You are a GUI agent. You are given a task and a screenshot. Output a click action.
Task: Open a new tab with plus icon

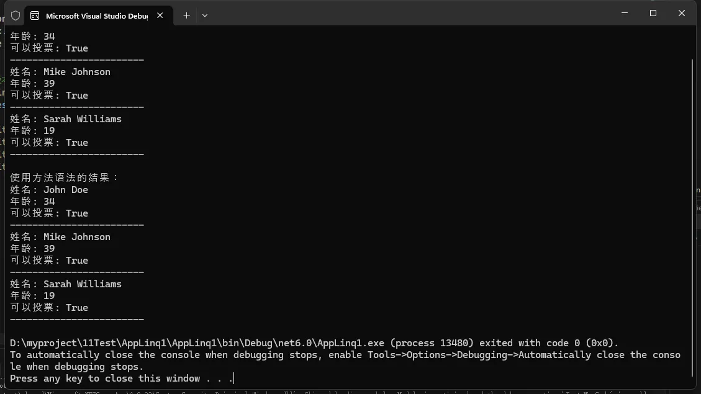186,16
